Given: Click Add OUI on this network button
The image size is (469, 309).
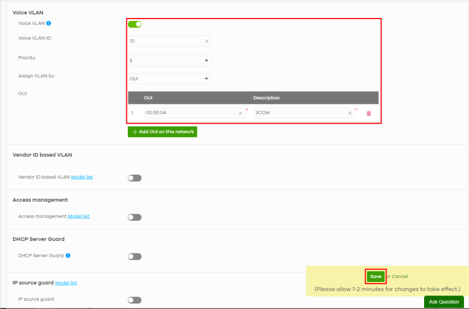Looking at the screenshot, I should coord(163,131).
